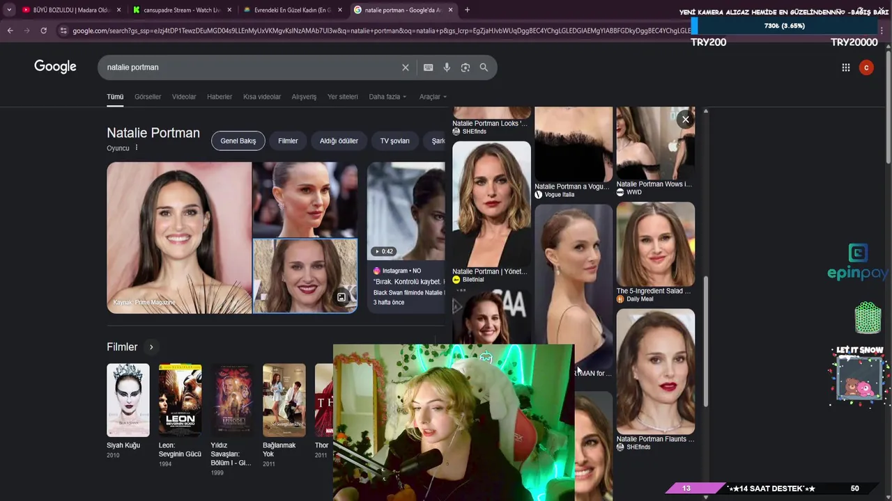
Task: Switch to the Haberler tab
Action: 220,97
